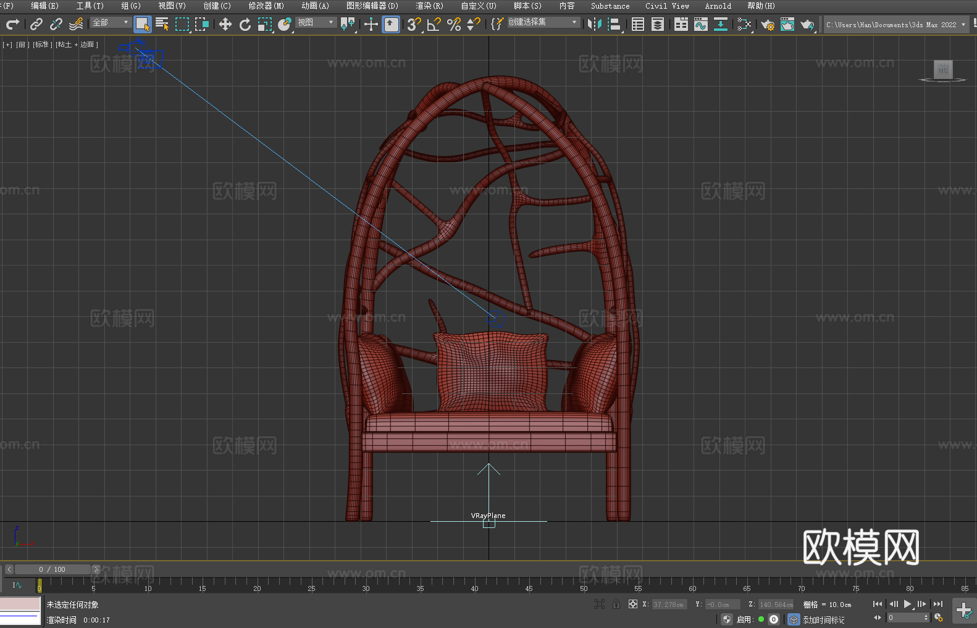
Task: Open the selection filter '全部' dropdown
Action: click(x=111, y=22)
